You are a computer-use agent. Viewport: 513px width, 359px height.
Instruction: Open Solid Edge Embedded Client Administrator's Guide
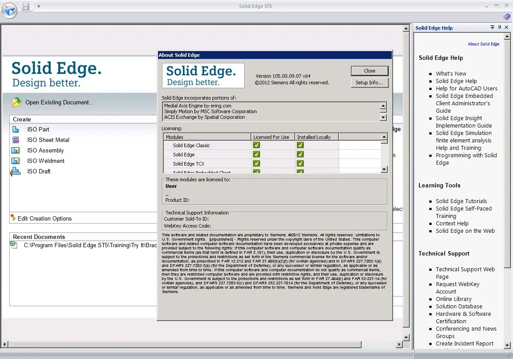[464, 104]
